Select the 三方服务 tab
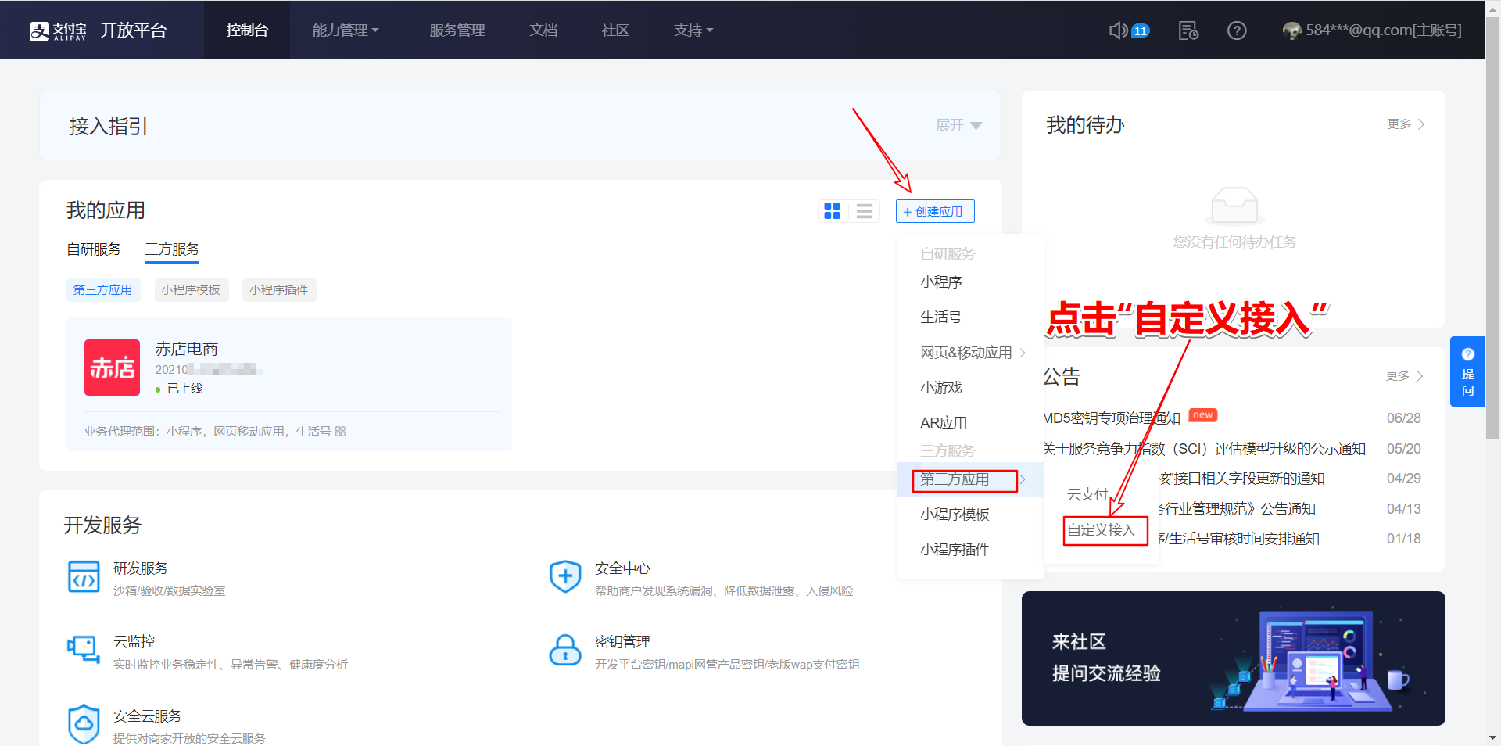The height and width of the screenshot is (746, 1501). click(x=172, y=249)
